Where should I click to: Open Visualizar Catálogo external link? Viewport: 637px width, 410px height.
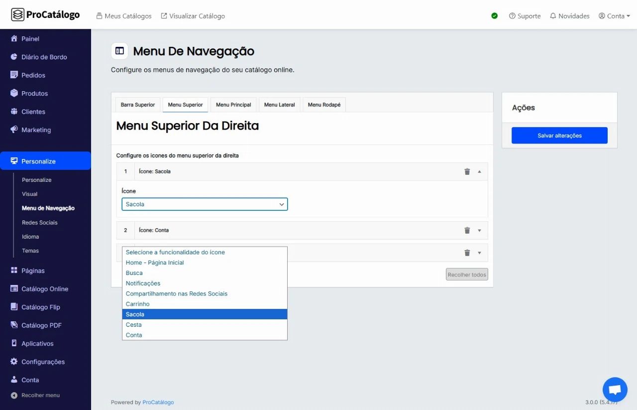193,16
